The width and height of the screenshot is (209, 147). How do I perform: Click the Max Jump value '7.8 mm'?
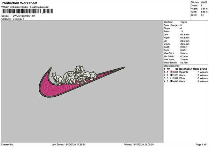184,60
